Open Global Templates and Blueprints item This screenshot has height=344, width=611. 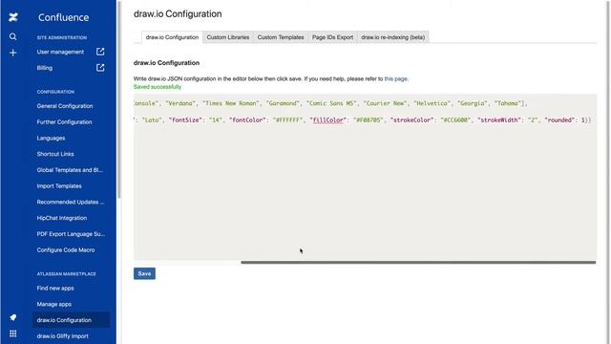coord(70,170)
